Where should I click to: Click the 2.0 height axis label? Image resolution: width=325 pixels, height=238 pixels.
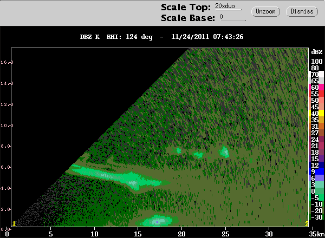tap(5, 209)
